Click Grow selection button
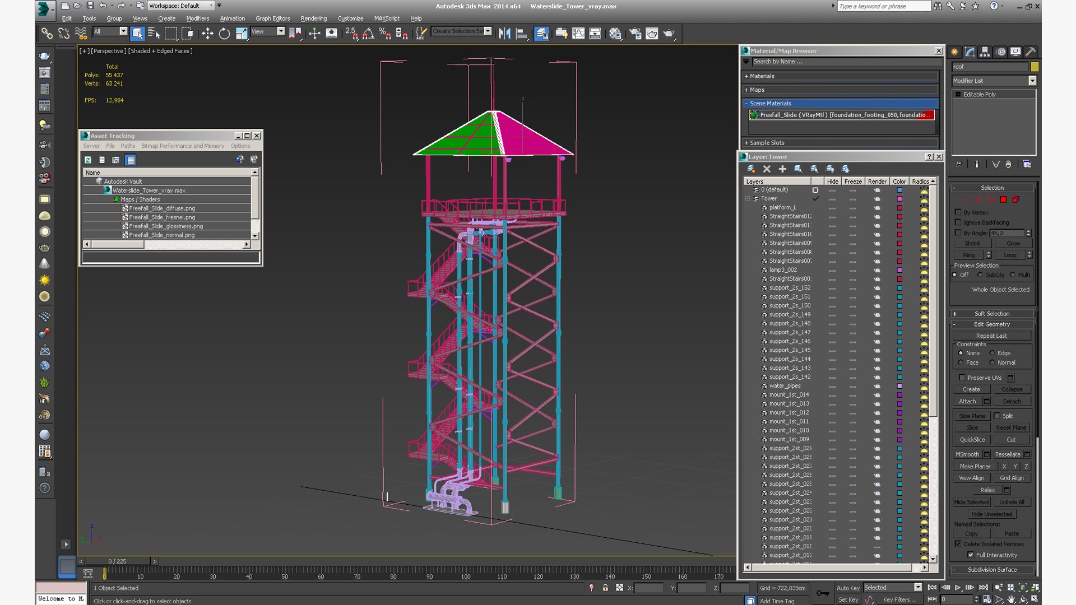The width and height of the screenshot is (1076, 605). pyautogui.click(x=1013, y=244)
